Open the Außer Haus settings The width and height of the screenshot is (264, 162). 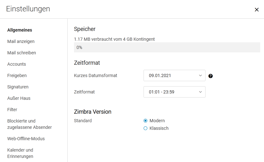pos(19,98)
